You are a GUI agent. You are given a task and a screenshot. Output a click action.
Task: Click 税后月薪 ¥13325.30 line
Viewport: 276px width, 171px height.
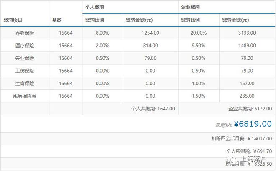tap(249, 164)
